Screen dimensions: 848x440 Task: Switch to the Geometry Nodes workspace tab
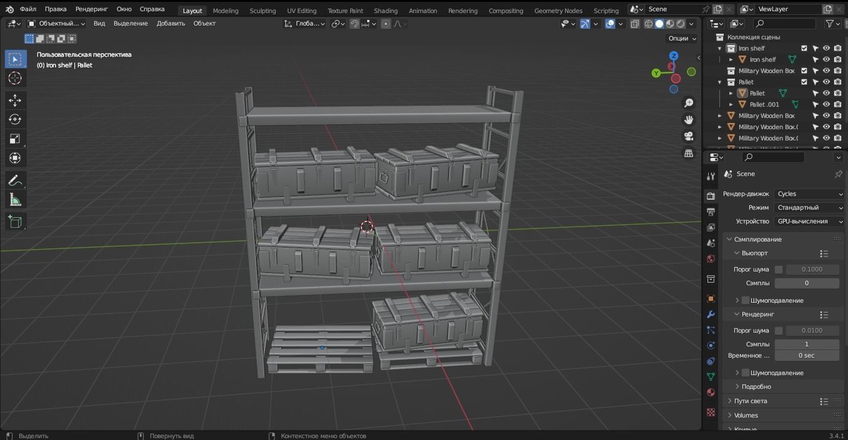coord(558,11)
